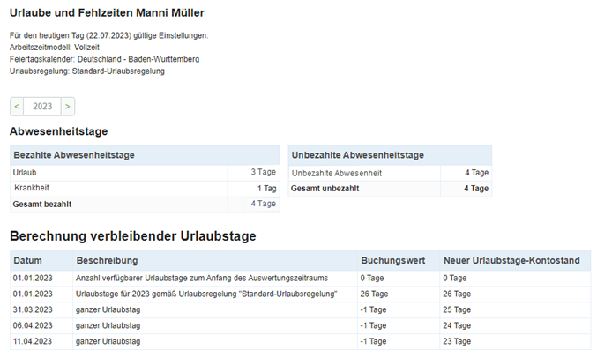The image size is (597, 350).
Task: Click the 'Für den heutigen Tag (22.07.2023)' line
Action: coord(108,35)
